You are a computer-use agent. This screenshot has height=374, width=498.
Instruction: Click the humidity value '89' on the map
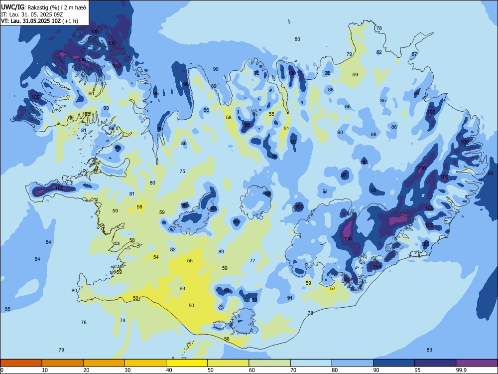pos(214,86)
